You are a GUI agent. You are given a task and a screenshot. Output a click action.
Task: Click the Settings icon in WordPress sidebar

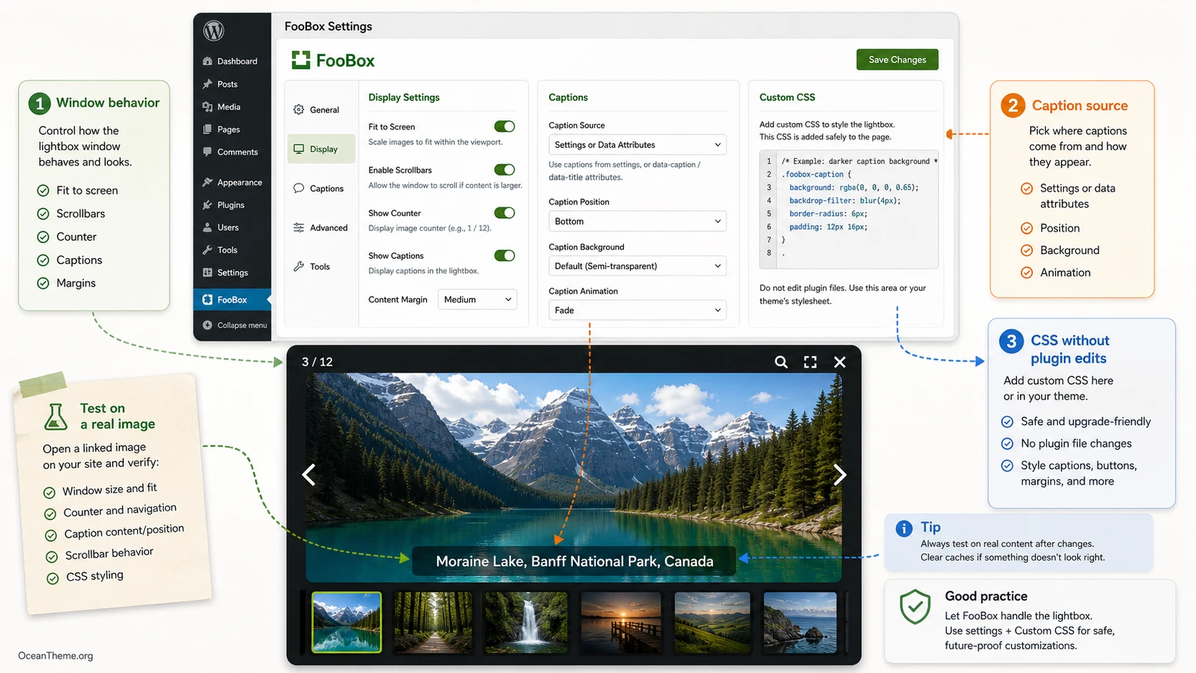207,272
